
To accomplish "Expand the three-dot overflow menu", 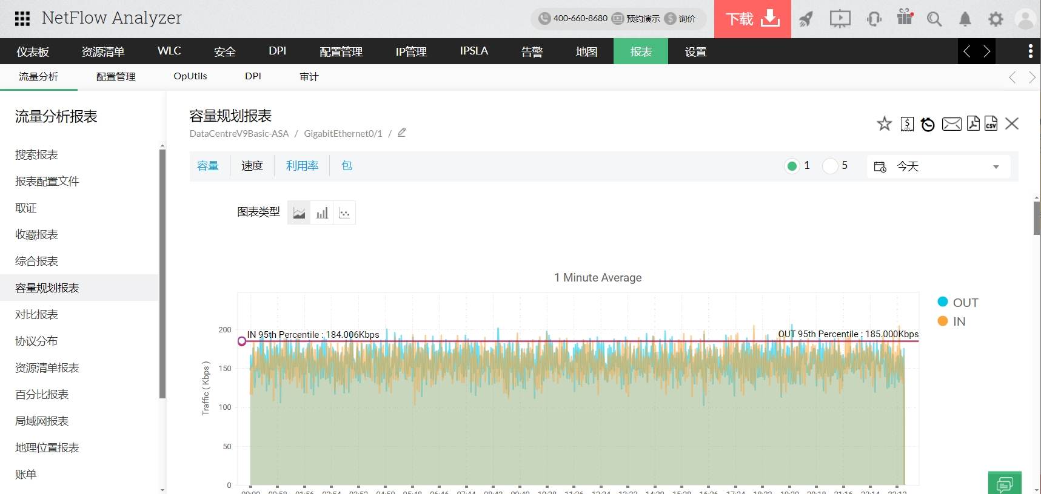I will [1030, 51].
